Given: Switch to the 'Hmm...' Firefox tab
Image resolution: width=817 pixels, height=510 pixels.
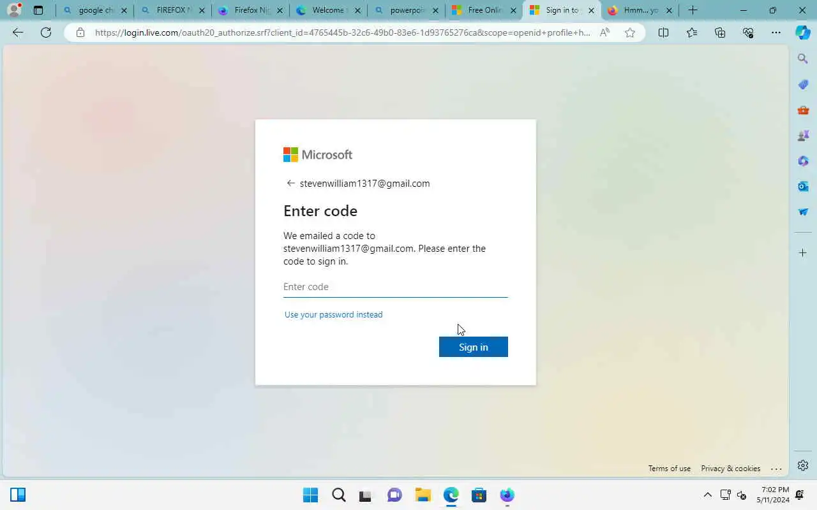Looking at the screenshot, I should click(x=641, y=10).
